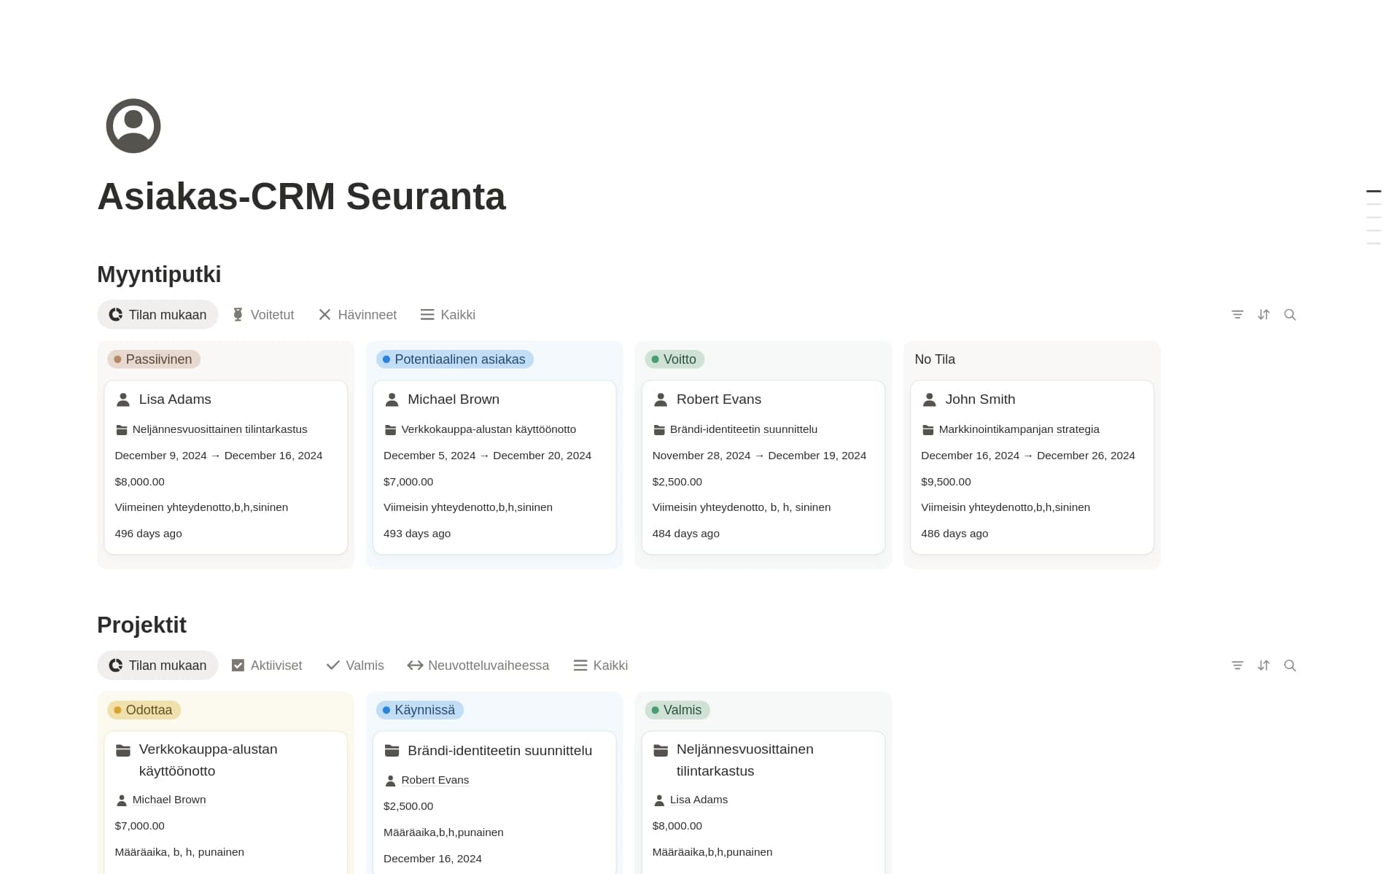
Task: Open linked Brändi-identiteetin suunnittelu in Robert Evans card
Action: tap(744, 430)
